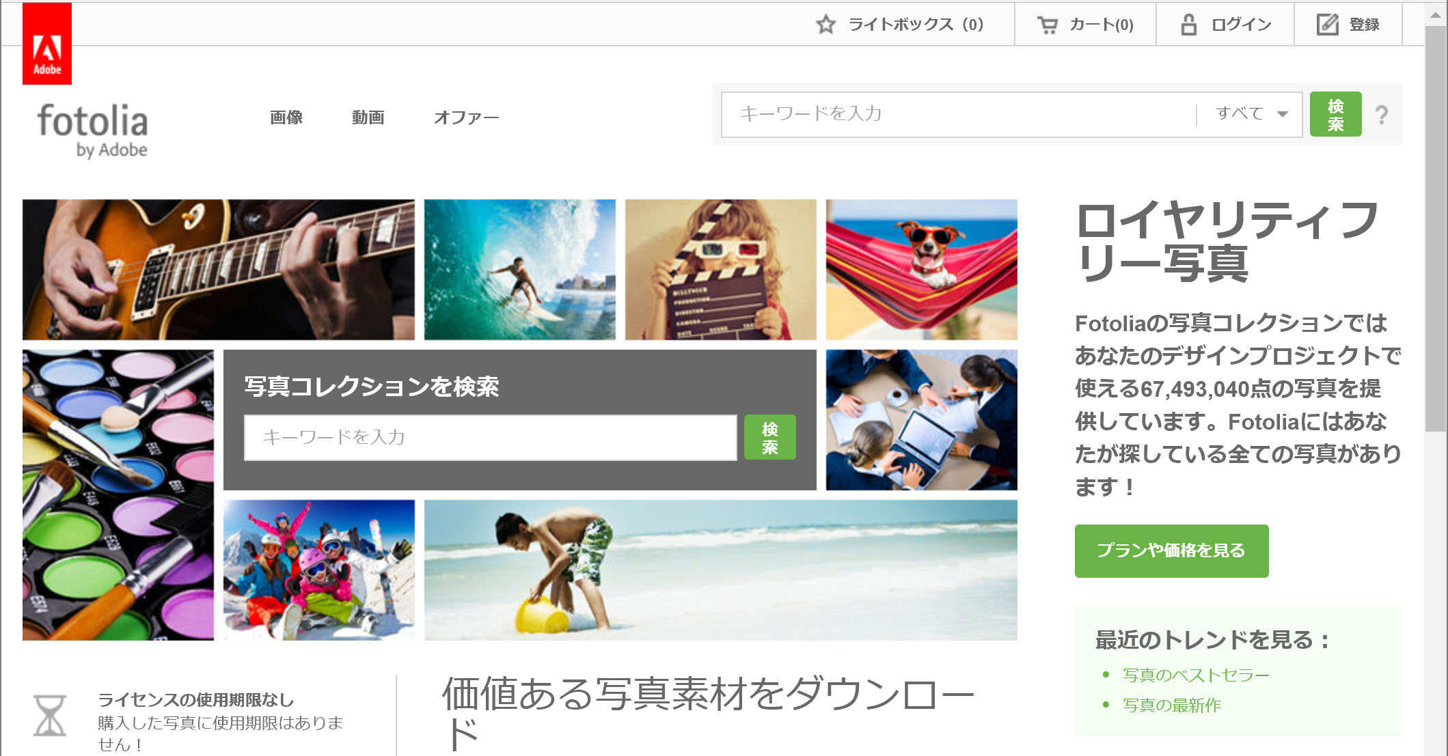Click the top green 検索 button
This screenshot has width=1448, height=756.
(x=1335, y=114)
